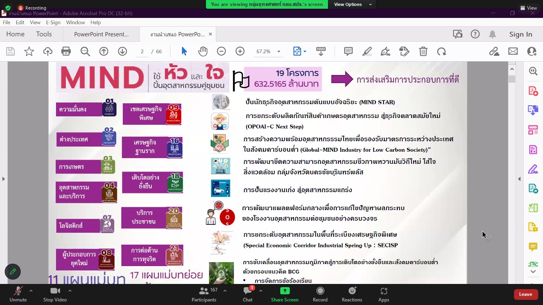Switch to the PowerPoint Present... tab

[101, 34]
